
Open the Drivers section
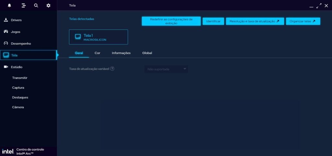pyautogui.click(x=16, y=20)
